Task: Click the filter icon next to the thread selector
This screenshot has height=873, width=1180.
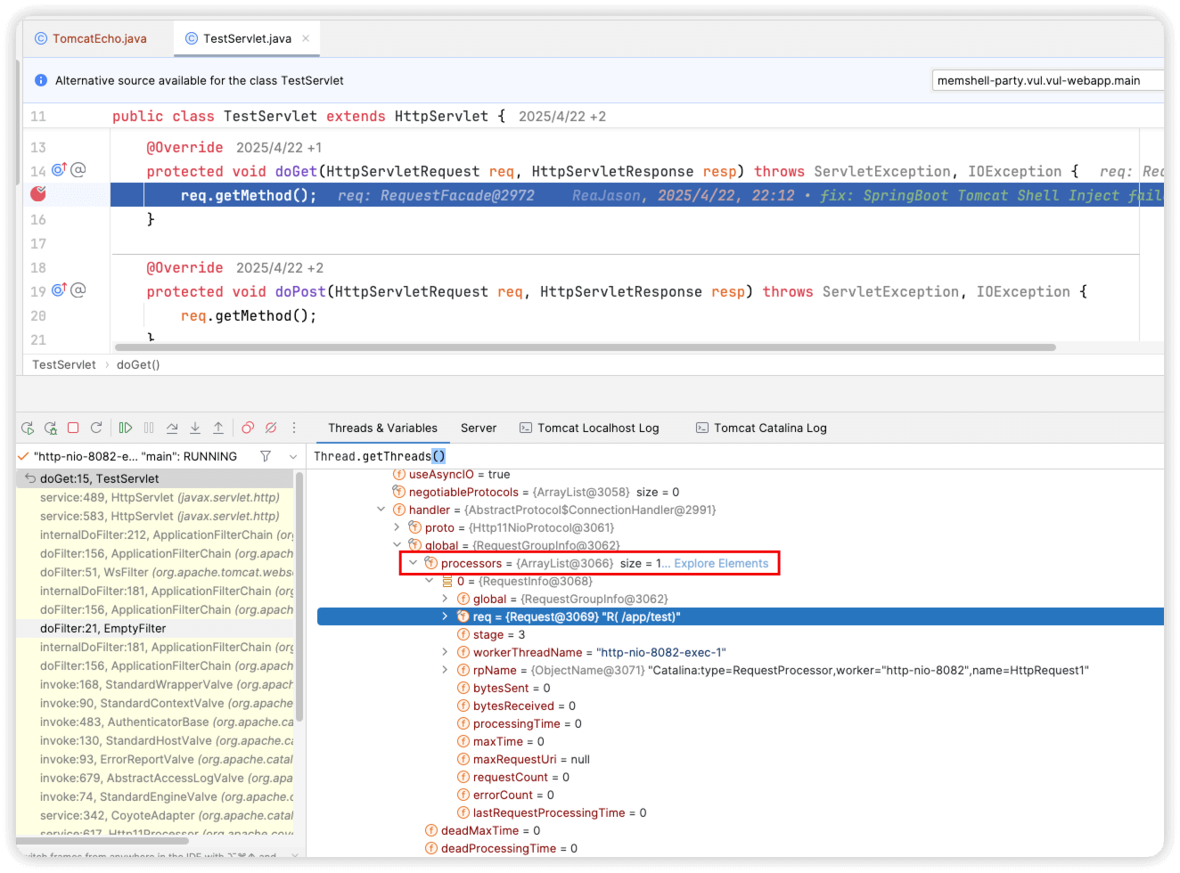Action: [x=266, y=456]
